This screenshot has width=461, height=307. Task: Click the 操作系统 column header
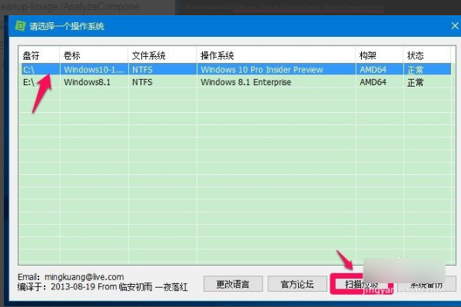pos(276,55)
